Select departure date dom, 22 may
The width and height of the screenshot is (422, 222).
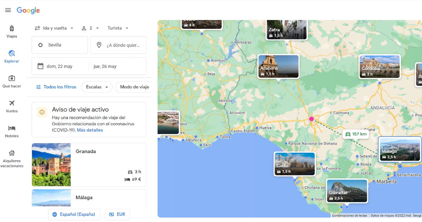tap(60, 66)
